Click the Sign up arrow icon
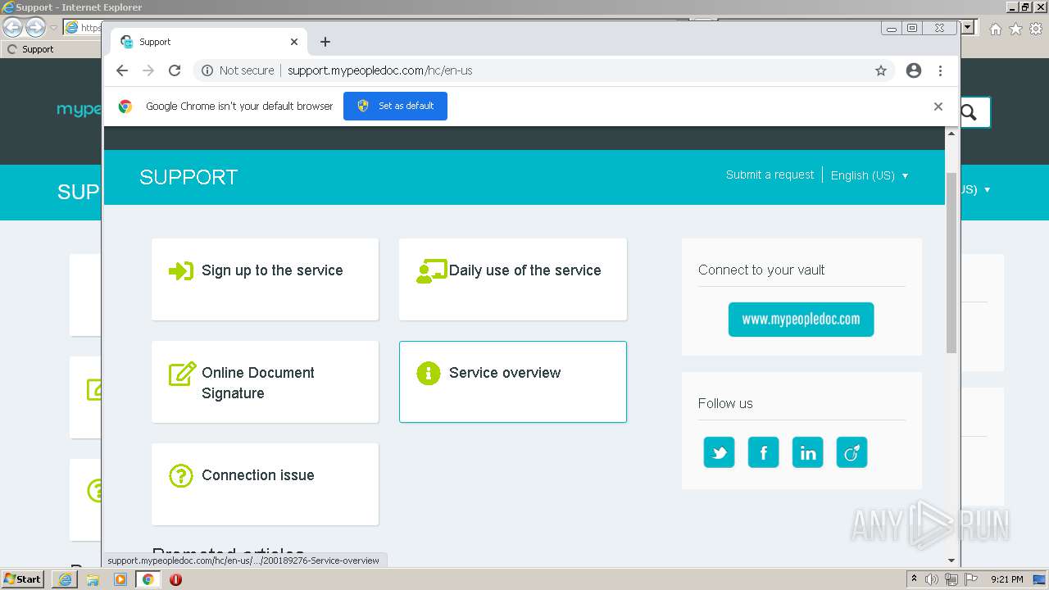 [181, 270]
